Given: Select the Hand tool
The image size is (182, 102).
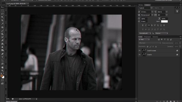Looking at the screenshot, I should (2, 67).
